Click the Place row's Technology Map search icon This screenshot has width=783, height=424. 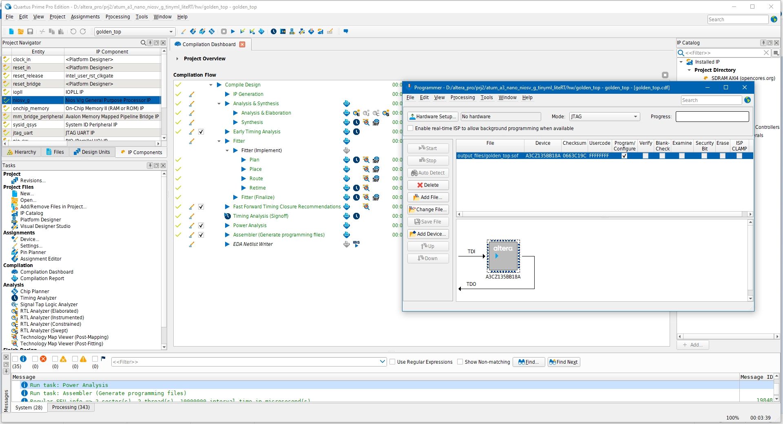366,169
